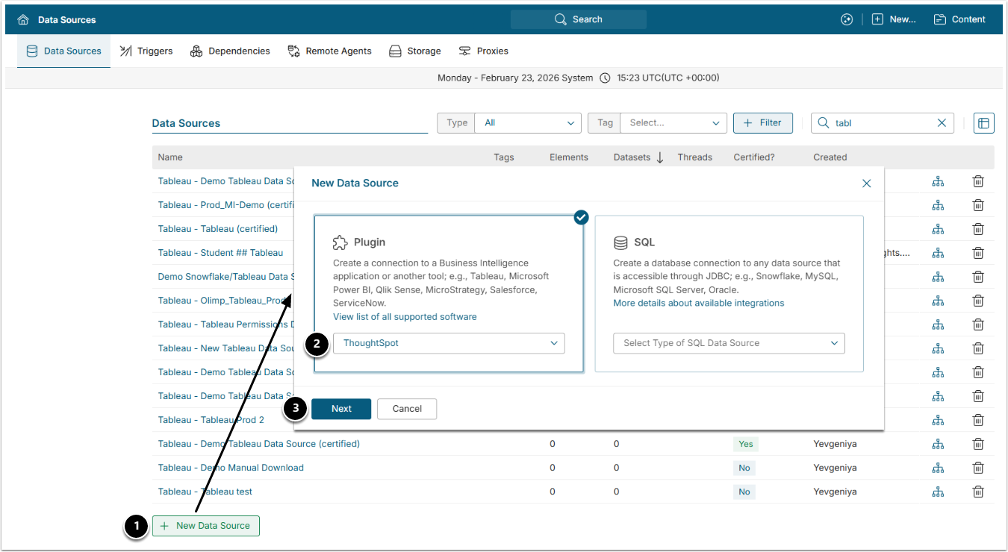Click the home icon in header
1008x552 pixels.
coord(23,19)
